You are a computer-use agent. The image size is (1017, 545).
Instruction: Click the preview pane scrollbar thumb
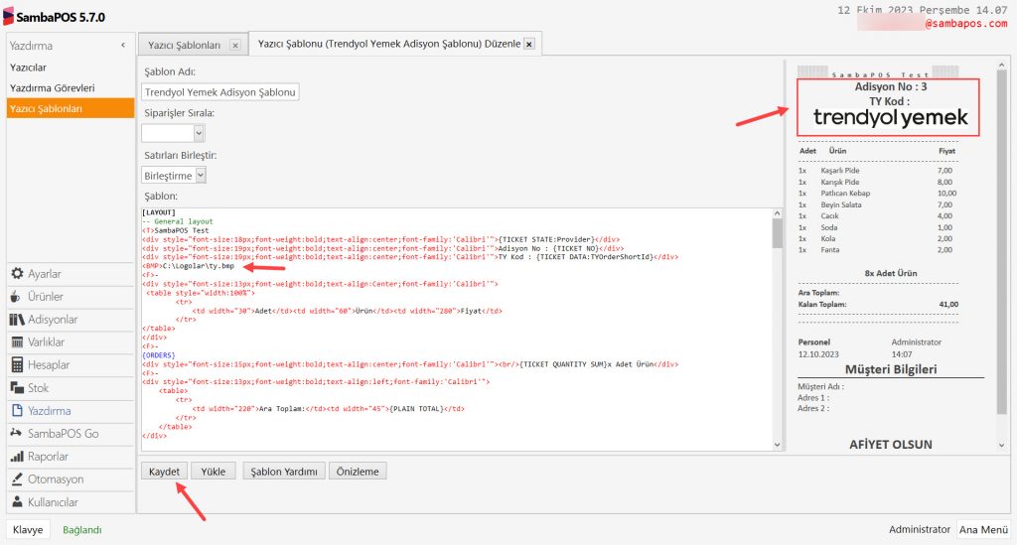[1001, 242]
